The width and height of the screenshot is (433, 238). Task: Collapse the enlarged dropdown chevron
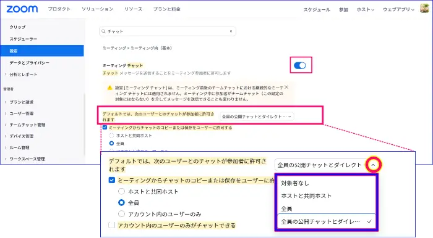tap(373, 165)
